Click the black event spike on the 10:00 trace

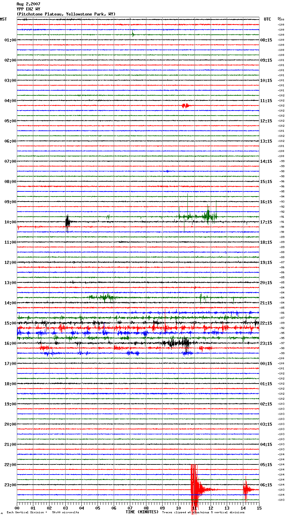[67, 222]
